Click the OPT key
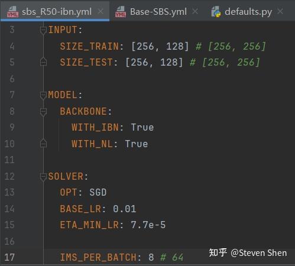The height and width of the screenshot is (266, 295). (69, 192)
